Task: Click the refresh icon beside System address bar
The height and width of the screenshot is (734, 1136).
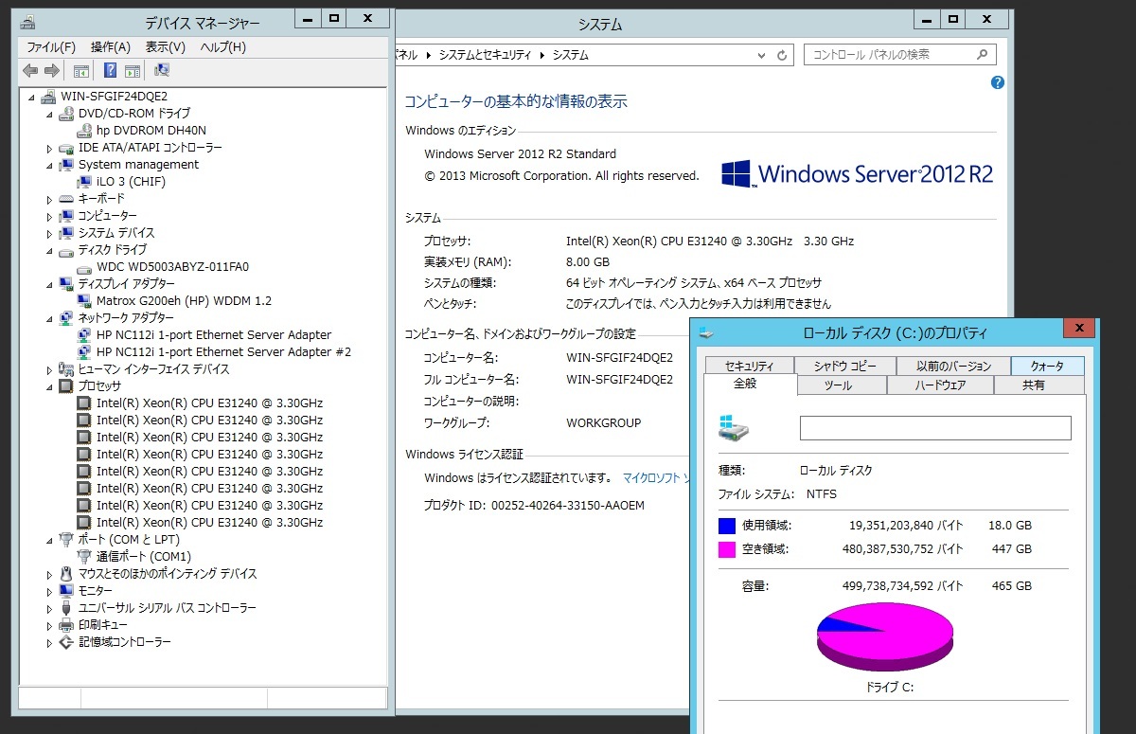Action: (782, 55)
